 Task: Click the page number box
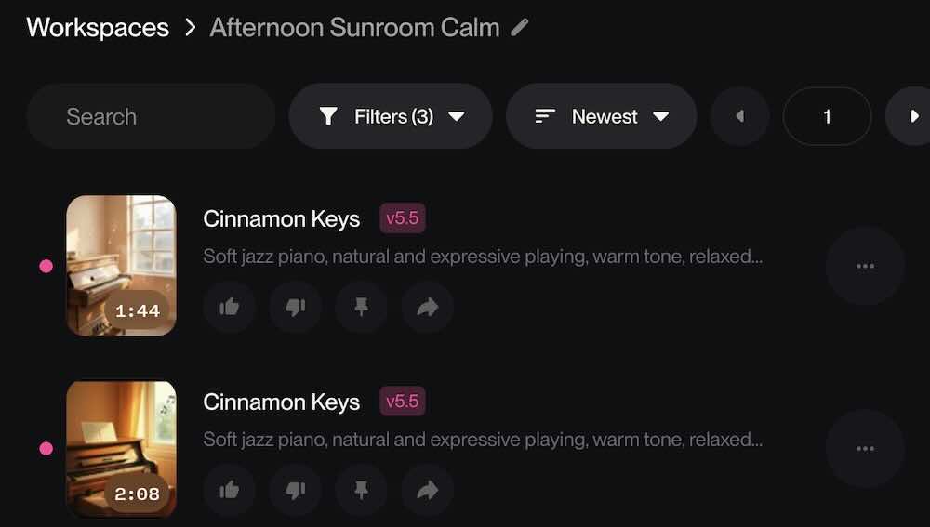tap(827, 116)
